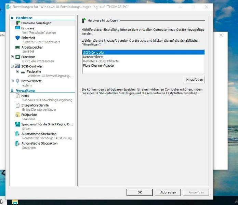Select the SCSI-Controller entry in tree

click(x=32, y=66)
